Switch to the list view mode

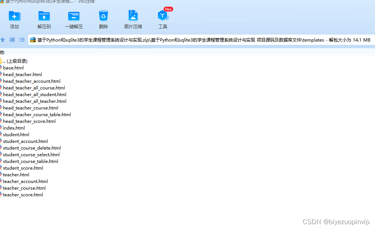[x=22, y=40]
